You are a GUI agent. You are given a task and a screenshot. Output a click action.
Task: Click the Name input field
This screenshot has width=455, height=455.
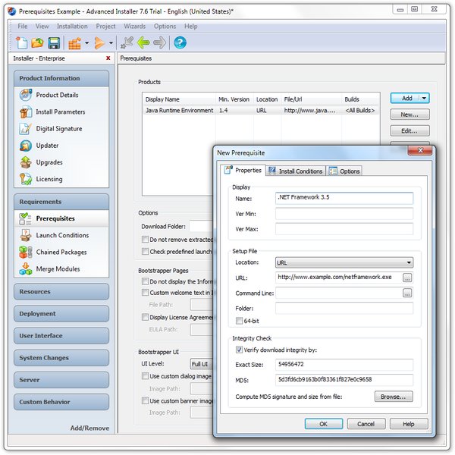(x=344, y=198)
